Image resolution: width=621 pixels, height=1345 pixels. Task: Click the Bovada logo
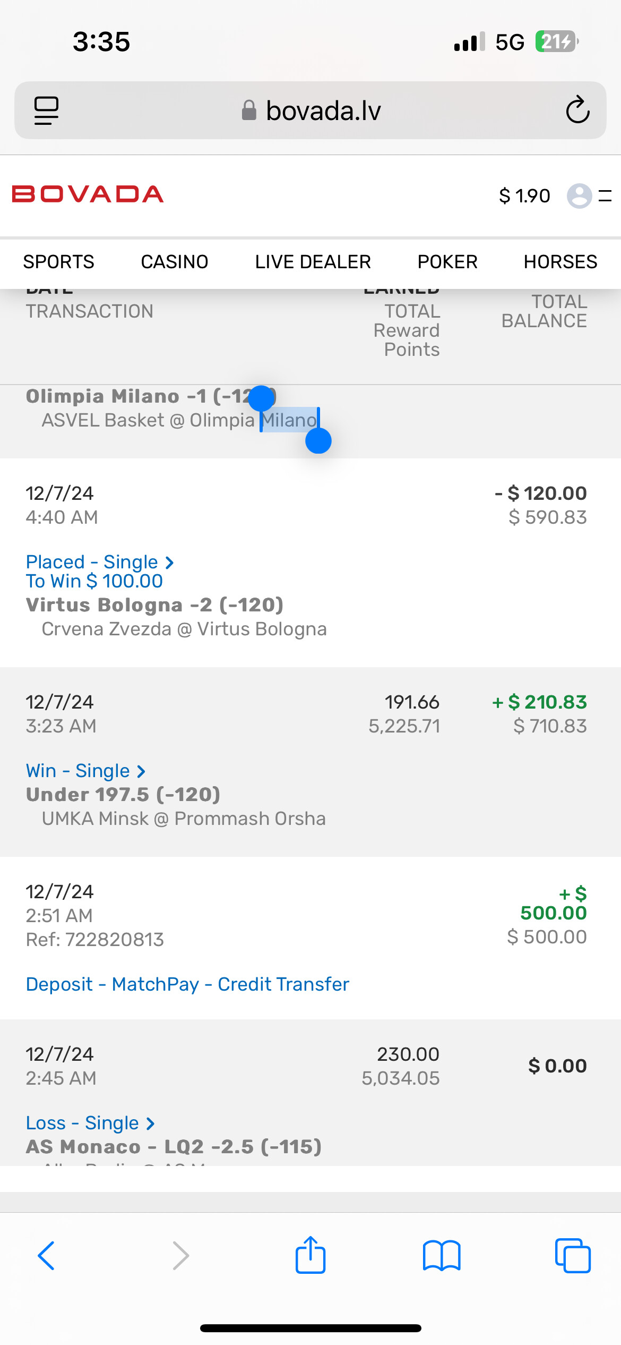88,194
